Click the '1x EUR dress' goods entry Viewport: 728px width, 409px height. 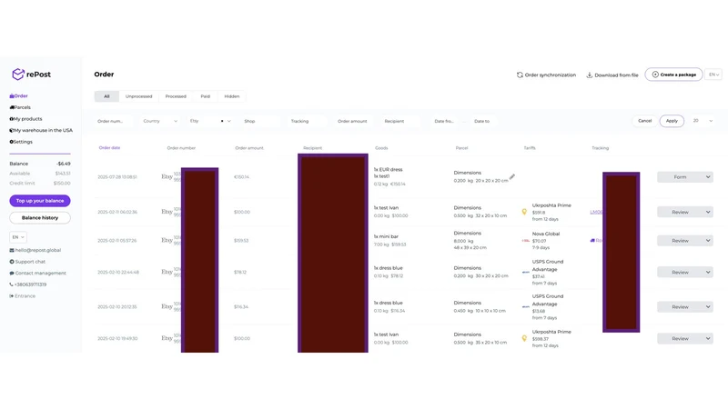pos(389,170)
